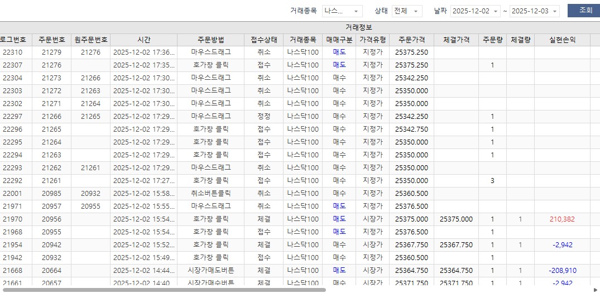Click the order quantity 3 cell
The image size is (600, 293).
pos(492,180)
